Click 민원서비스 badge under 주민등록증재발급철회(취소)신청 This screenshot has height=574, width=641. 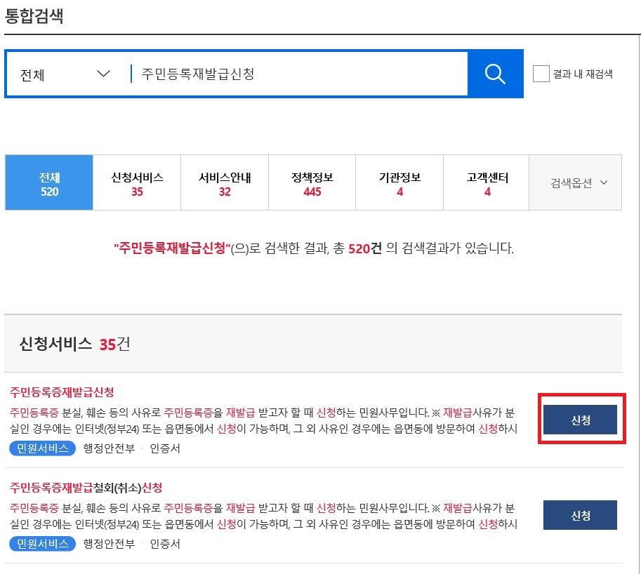click(x=43, y=544)
